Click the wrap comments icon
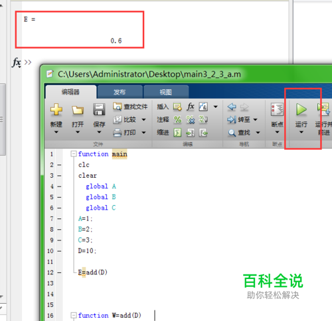Viewport: 332px width, 321px height. [203, 120]
